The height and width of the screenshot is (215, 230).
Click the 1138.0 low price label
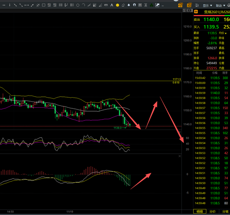118,128
